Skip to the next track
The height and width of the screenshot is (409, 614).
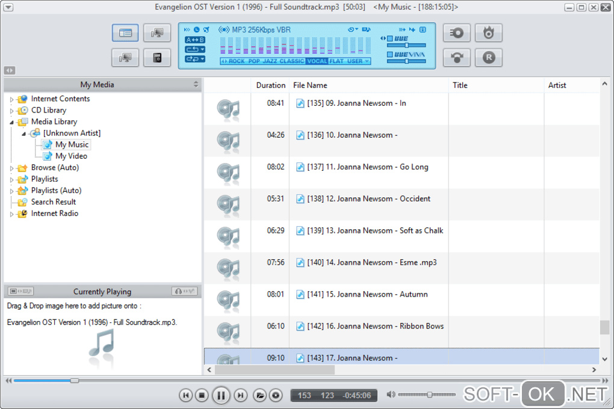tap(240, 395)
